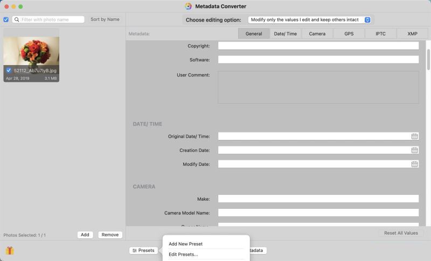This screenshot has height=261, width=431.
Task: Click the User Comment text area
Action: (x=318, y=87)
